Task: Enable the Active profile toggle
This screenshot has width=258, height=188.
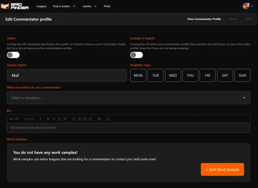Action: click(x=13, y=55)
